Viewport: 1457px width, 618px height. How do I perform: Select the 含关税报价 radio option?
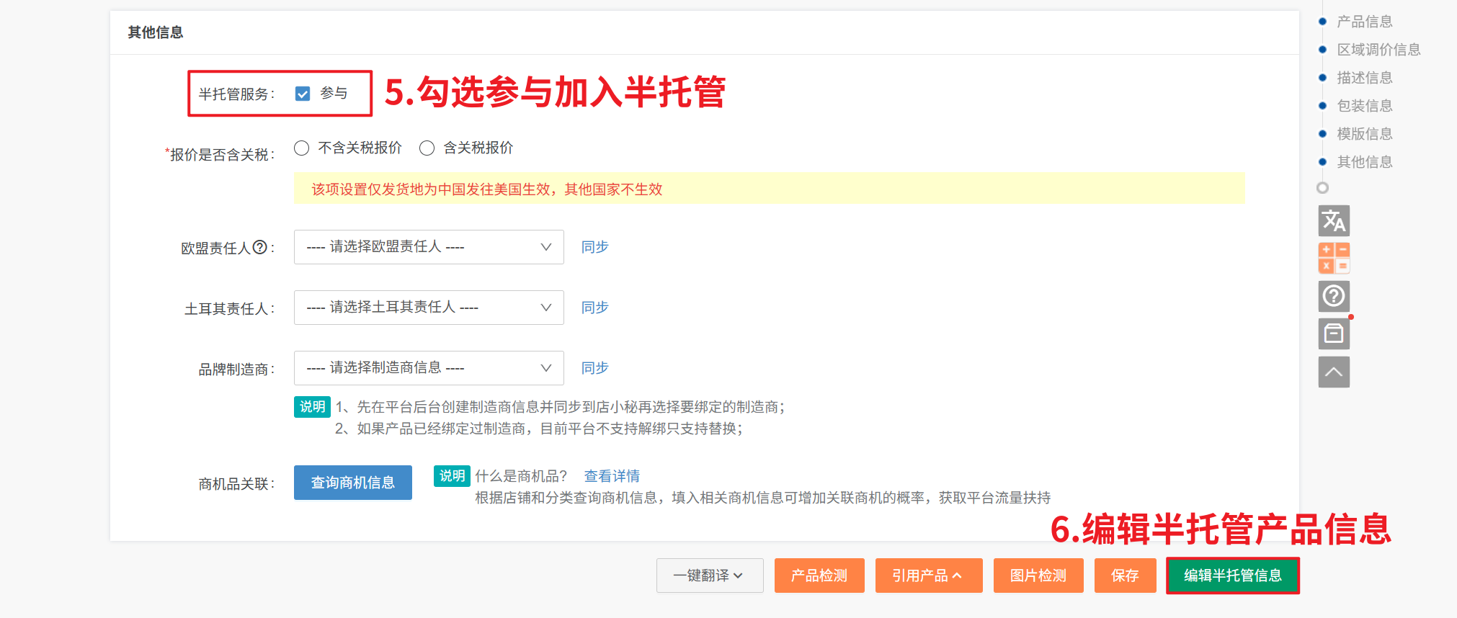click(x=427, y=148)
